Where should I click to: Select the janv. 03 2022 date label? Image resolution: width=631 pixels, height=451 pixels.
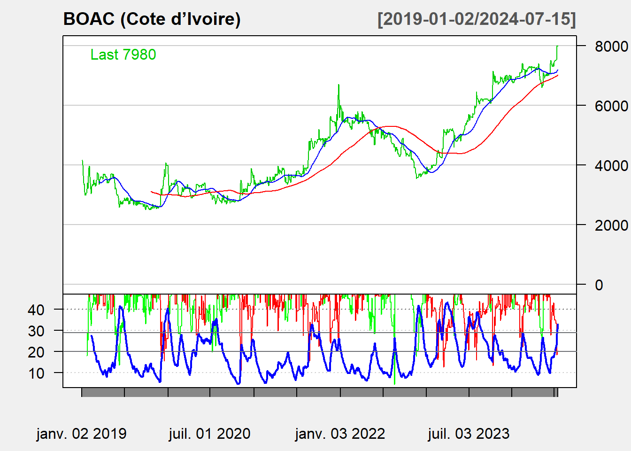click(340, 434)
